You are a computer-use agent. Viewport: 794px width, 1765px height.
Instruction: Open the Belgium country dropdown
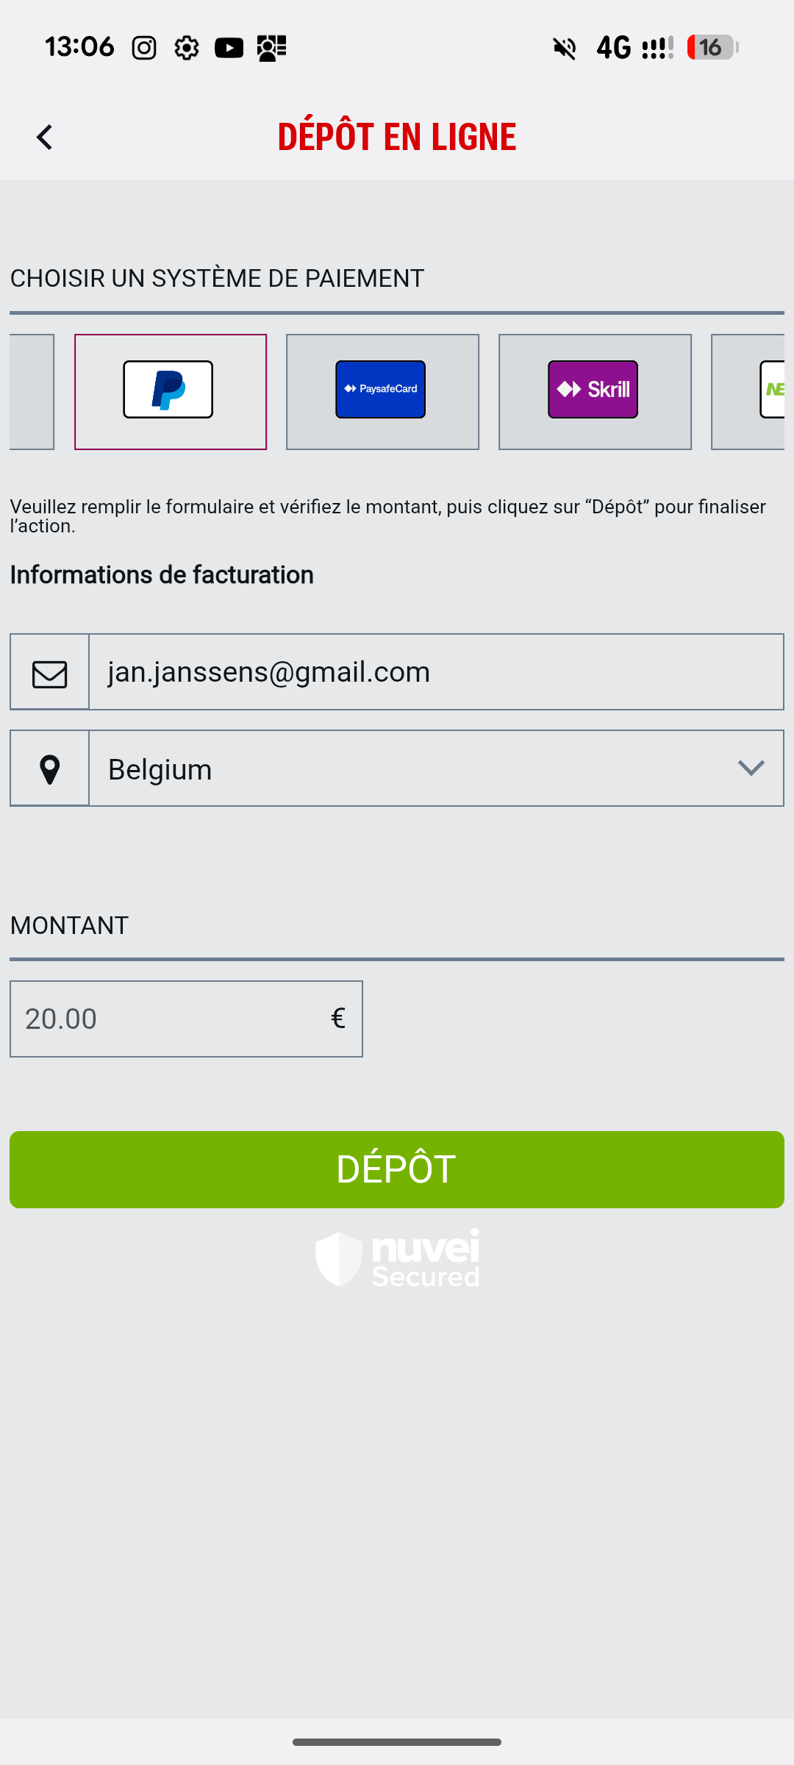(412, 769)
